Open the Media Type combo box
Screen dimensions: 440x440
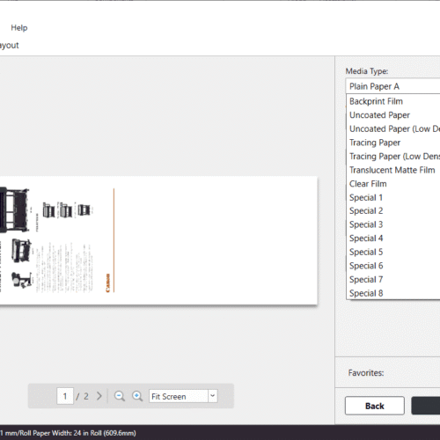[393, 86]
